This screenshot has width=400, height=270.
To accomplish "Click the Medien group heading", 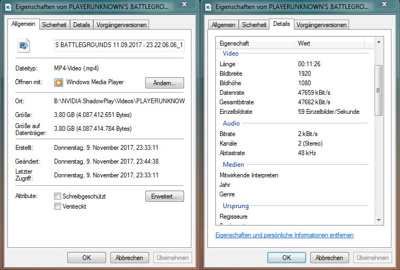I will pos(233,165).
